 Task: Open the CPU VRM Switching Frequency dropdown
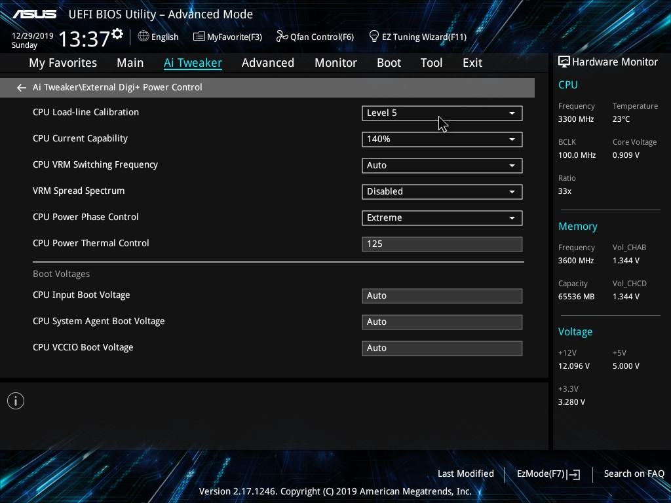click(442, 165)
